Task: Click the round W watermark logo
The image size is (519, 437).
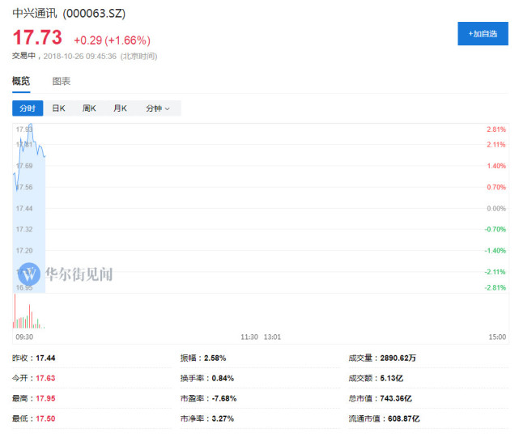Action: (29, 274)
